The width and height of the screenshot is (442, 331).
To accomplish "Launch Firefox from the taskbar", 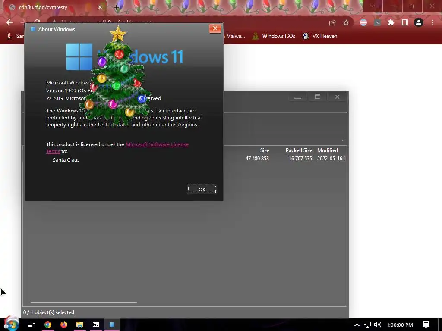I will point(64,325).
